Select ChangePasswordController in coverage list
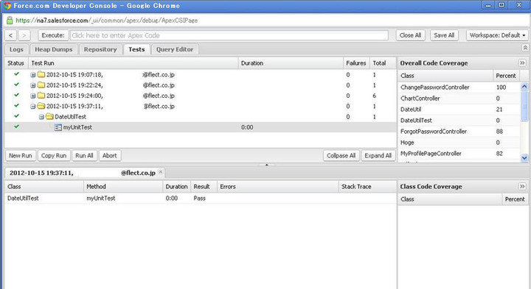The width and height of the screenshot is (531, 289). pos(459,87)
